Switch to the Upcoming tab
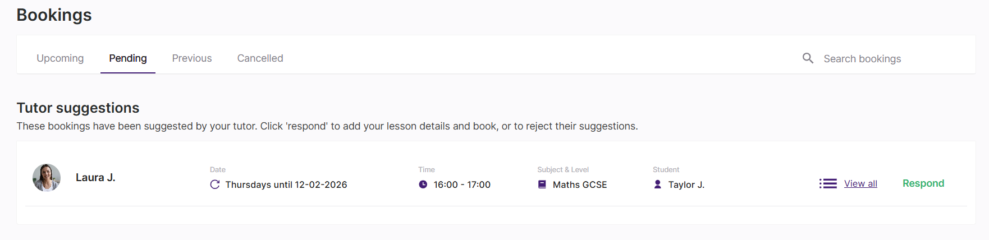Screen dimensions: 989x240 pyautogui.click(x=60, y=58)
